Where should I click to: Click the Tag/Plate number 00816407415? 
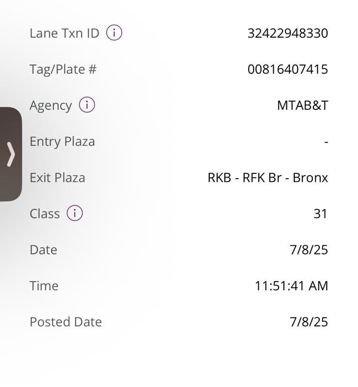(287, 69)
